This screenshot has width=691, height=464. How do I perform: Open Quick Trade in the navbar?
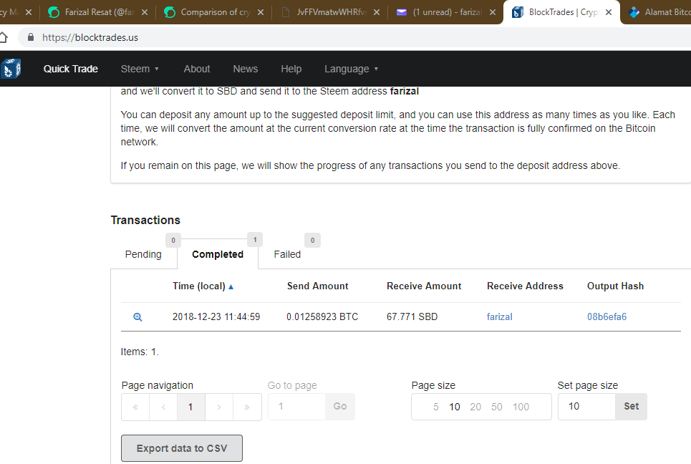70,69
